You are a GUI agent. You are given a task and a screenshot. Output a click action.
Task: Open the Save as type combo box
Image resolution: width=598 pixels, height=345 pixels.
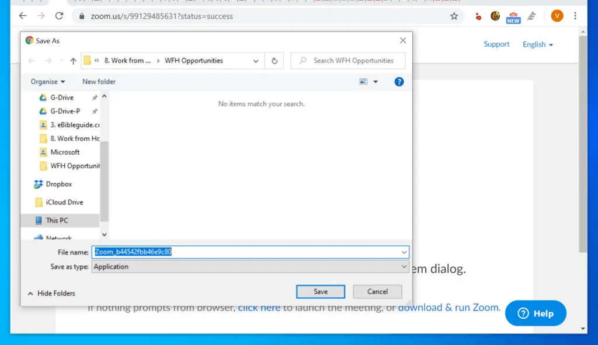click(250, 266)
